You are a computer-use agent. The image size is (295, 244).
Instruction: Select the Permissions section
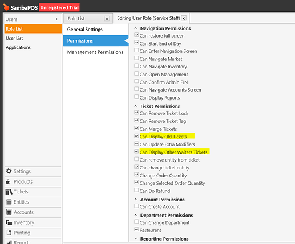pos(96,40)
